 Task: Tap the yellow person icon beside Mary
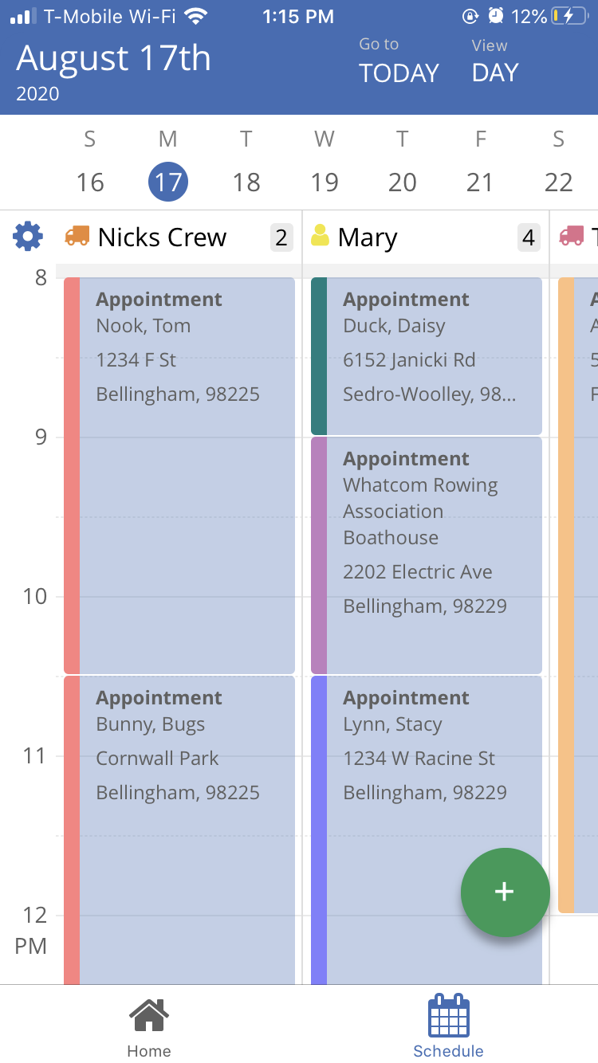[x=321, y=236]
